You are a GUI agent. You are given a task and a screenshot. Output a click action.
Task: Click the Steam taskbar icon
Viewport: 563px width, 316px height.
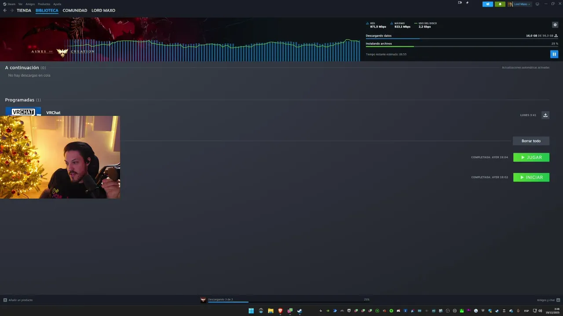pyautogui.click(x=299, y=311)
